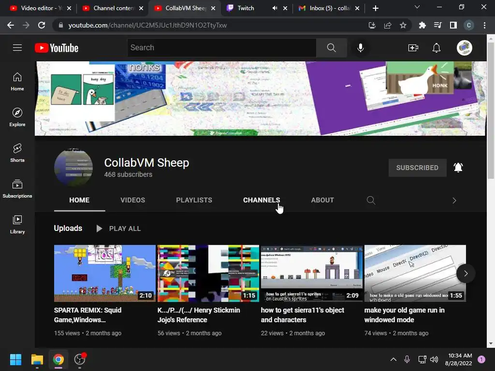Open taskbar clock and date

point(458,359)
